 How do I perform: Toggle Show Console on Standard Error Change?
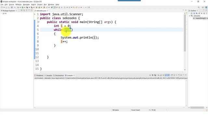coord(168,75)
